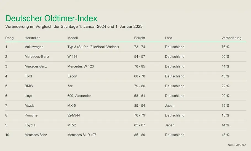Click the 58 - 61 Baujahr cell
This screenshot has width=251, height=151.
(139, 96)
